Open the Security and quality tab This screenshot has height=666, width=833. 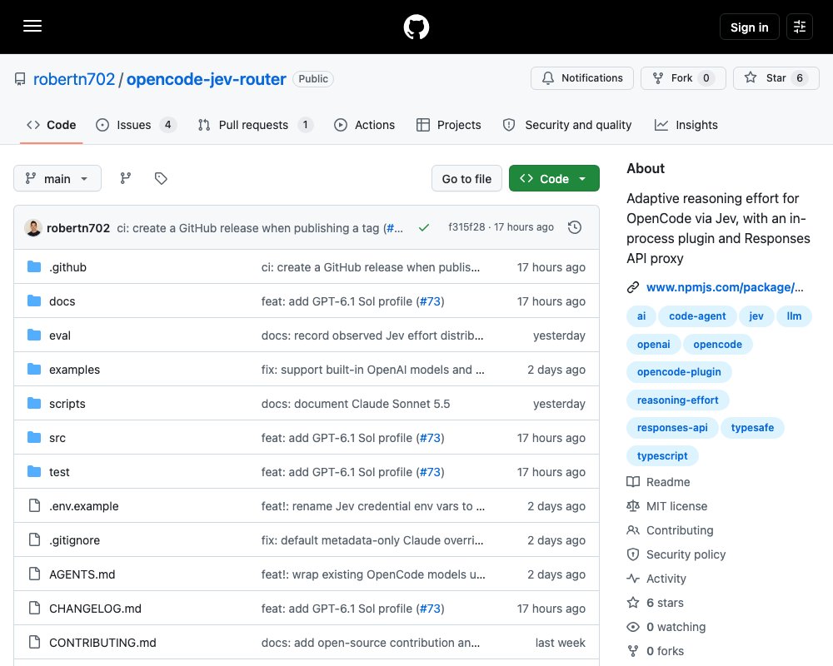coord(567,125)
